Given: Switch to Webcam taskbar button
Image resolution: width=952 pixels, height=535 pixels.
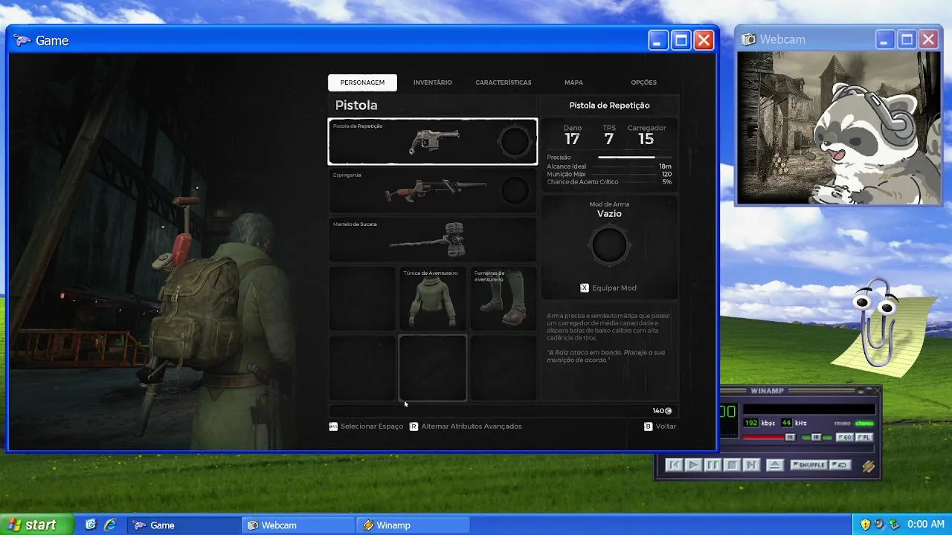Looking at the screenshot, I should (x=299, y=525).
